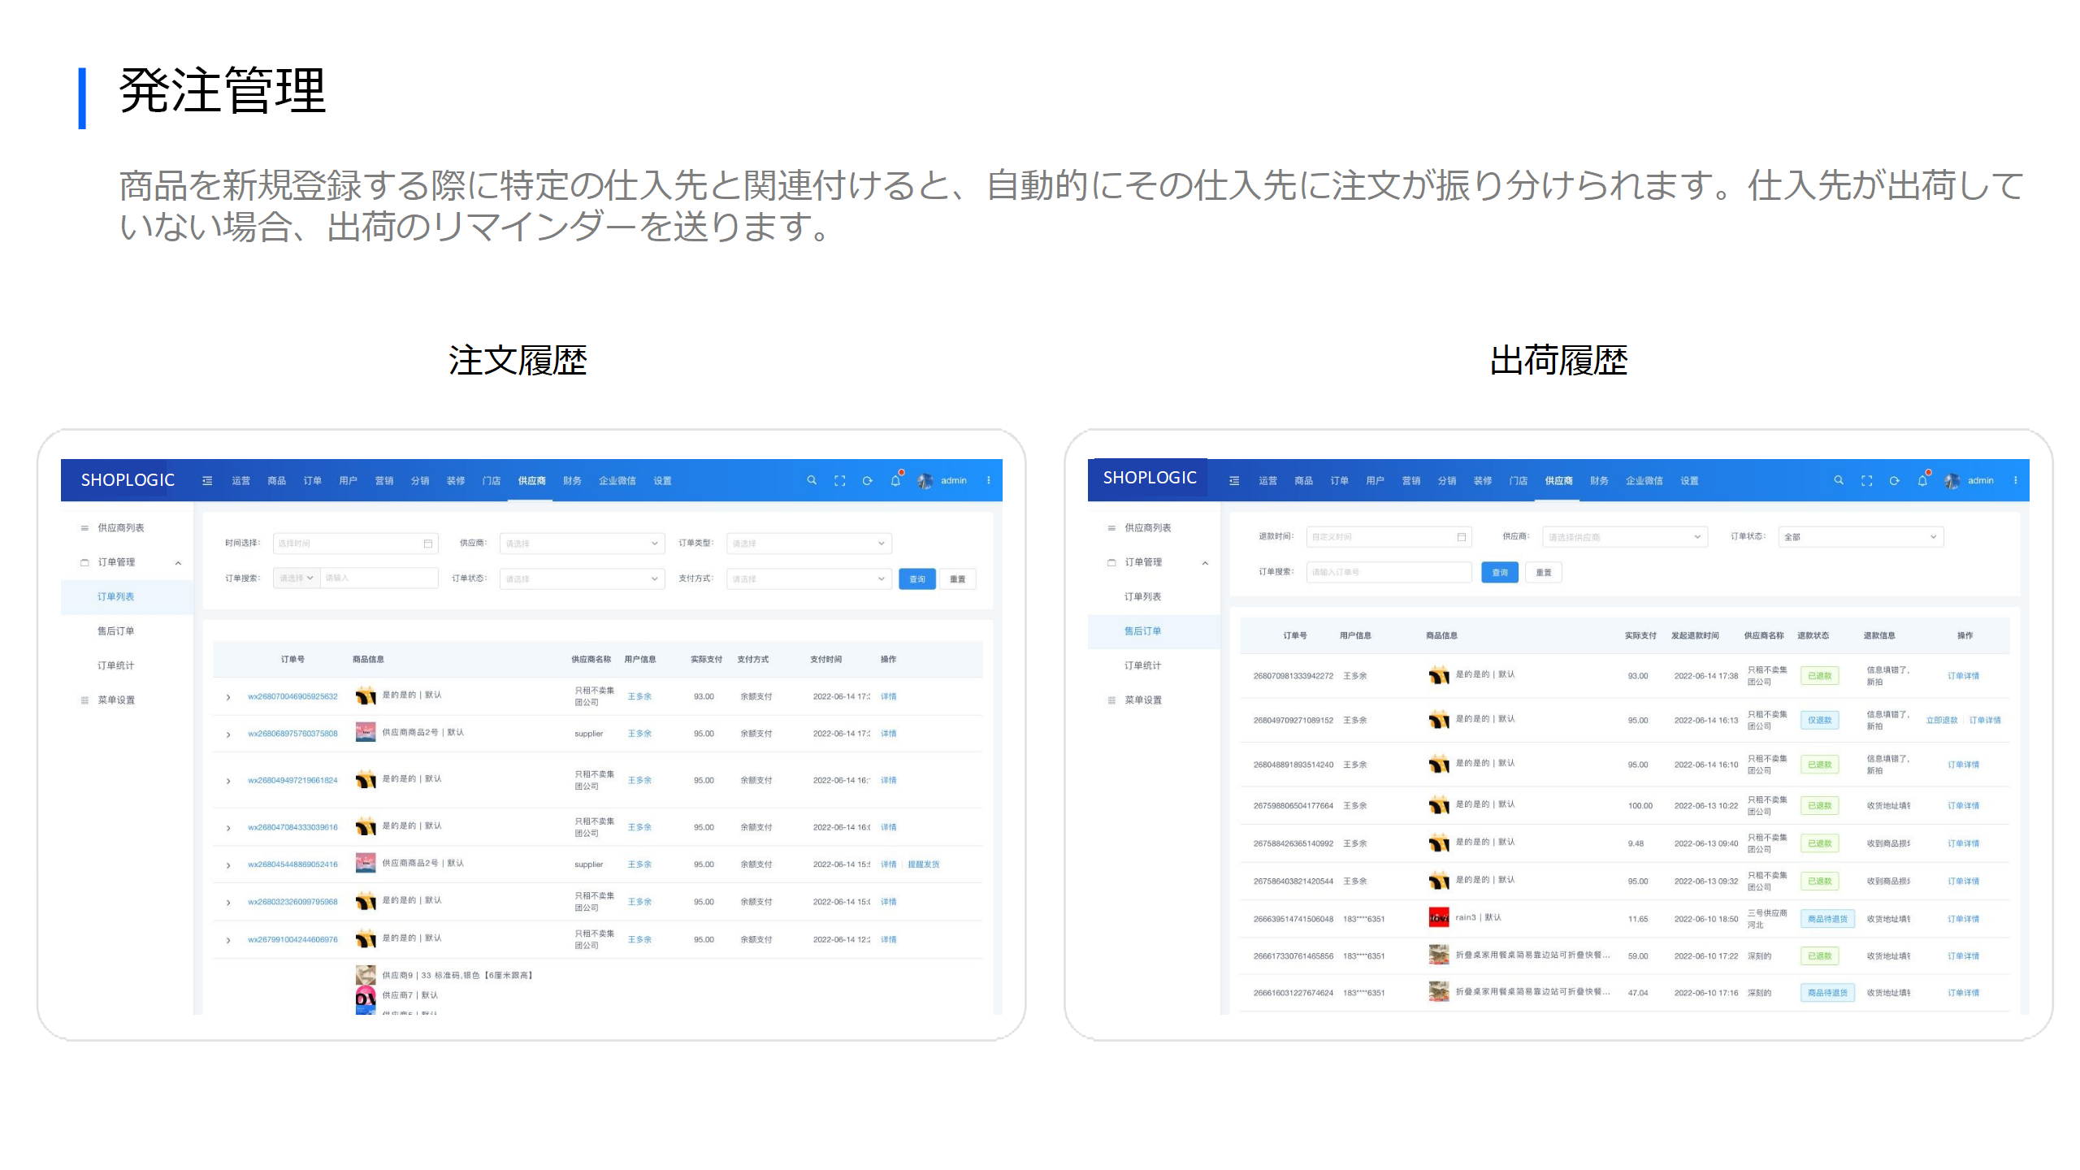Click more options dots in right panel header
Screen dimensions: 2080x1170
click(x=2015, y=480)
